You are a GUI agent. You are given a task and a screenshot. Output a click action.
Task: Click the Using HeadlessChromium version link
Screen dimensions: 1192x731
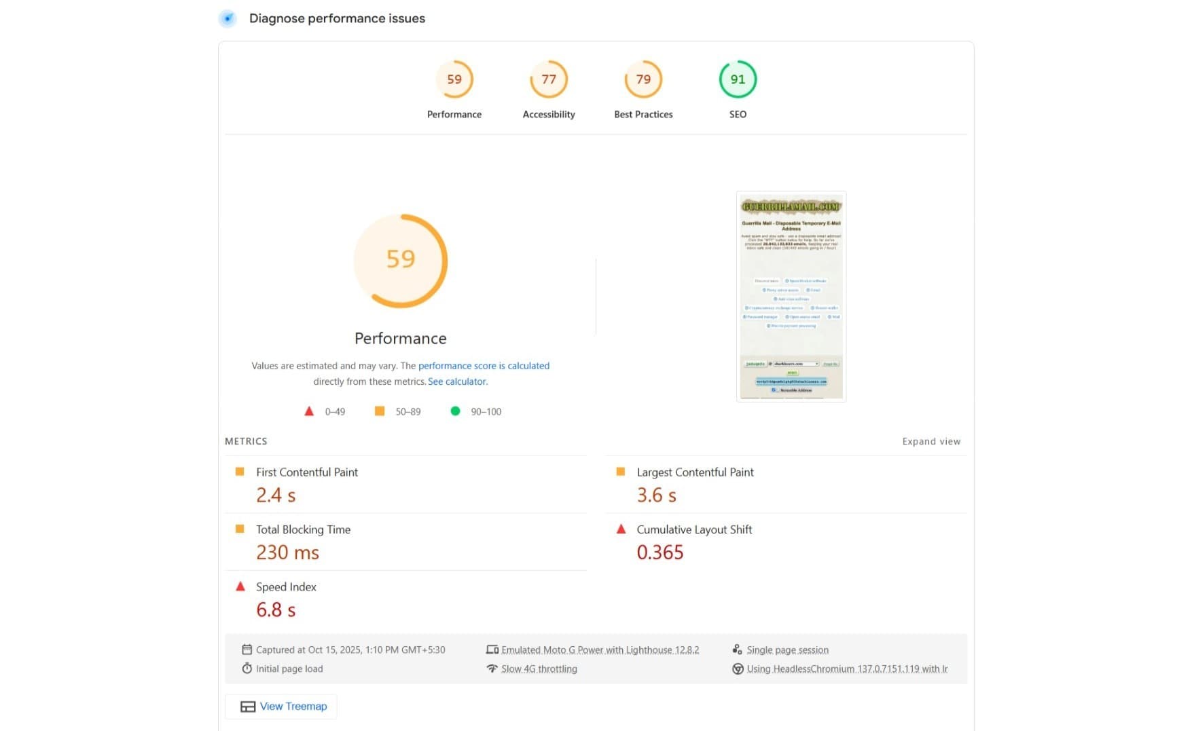[x=846, y=669]
